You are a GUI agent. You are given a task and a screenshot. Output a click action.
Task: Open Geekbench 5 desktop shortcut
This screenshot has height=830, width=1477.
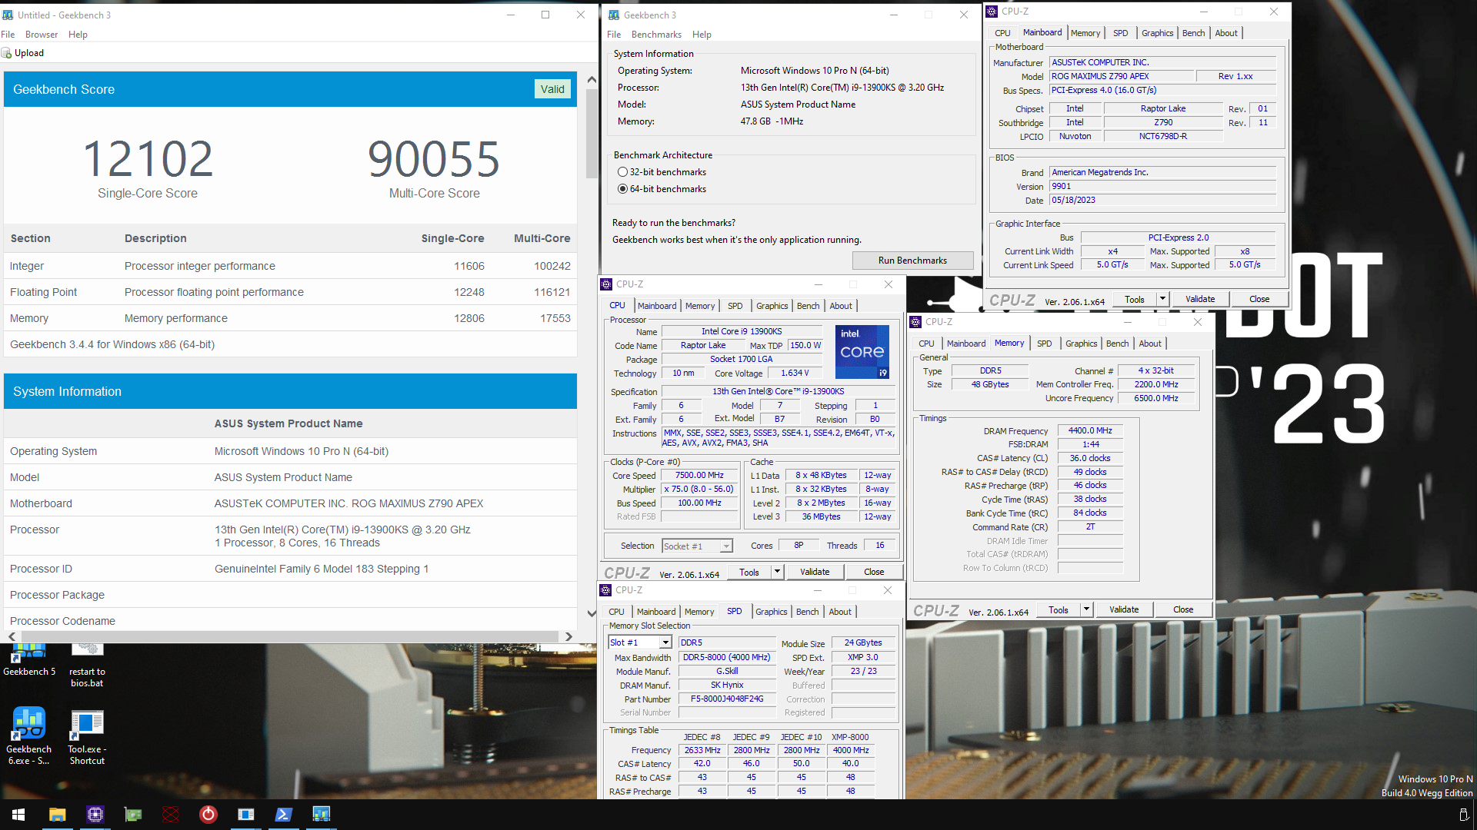tap(28, 661)
